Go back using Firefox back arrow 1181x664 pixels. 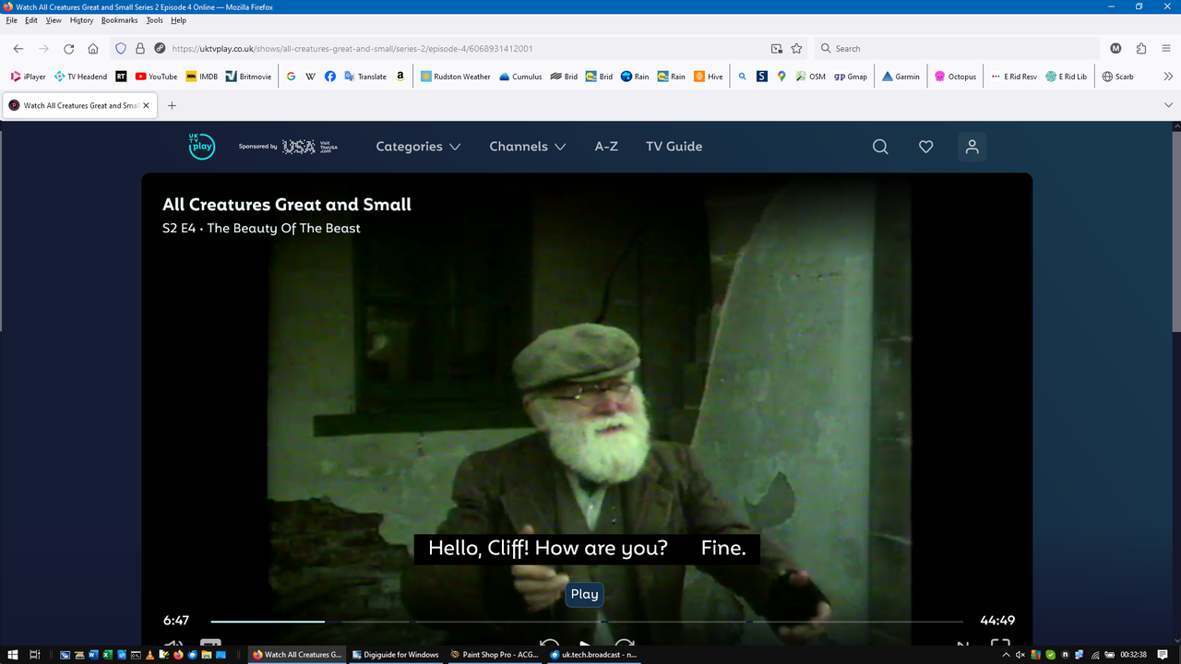point(18,49)
